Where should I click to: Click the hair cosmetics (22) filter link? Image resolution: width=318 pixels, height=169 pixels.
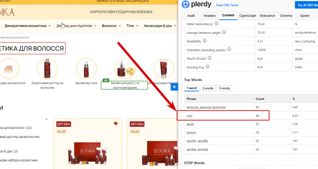(x=16, y=128)
